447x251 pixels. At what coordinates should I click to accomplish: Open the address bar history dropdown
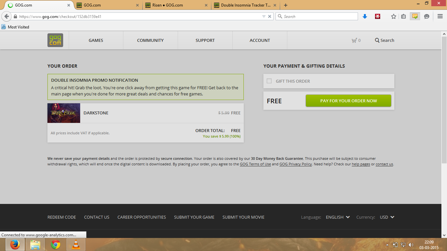(264, 16)
